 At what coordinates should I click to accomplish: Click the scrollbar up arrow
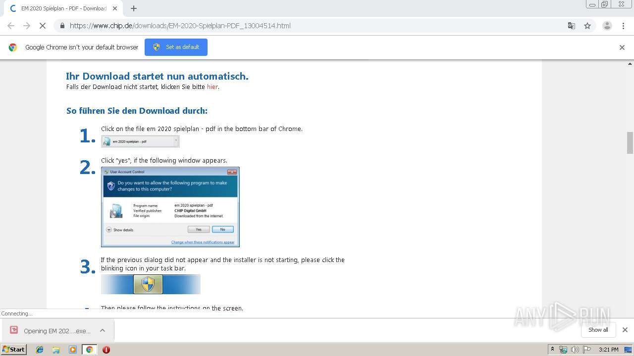click(x=630, y=64)
